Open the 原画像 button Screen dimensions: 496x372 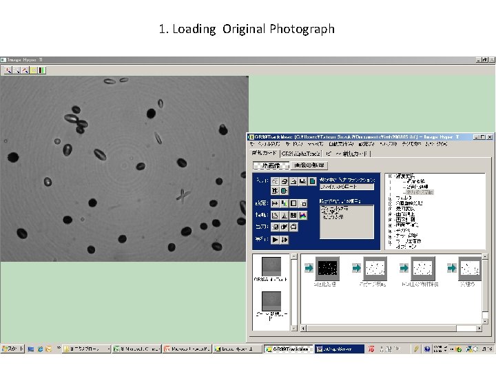271,165
